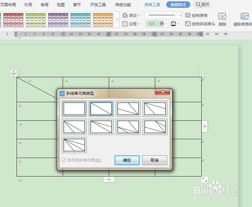Viewport: 252px width, 207px height.
Task: Open the 章节 tab
Action: point(77,5)
